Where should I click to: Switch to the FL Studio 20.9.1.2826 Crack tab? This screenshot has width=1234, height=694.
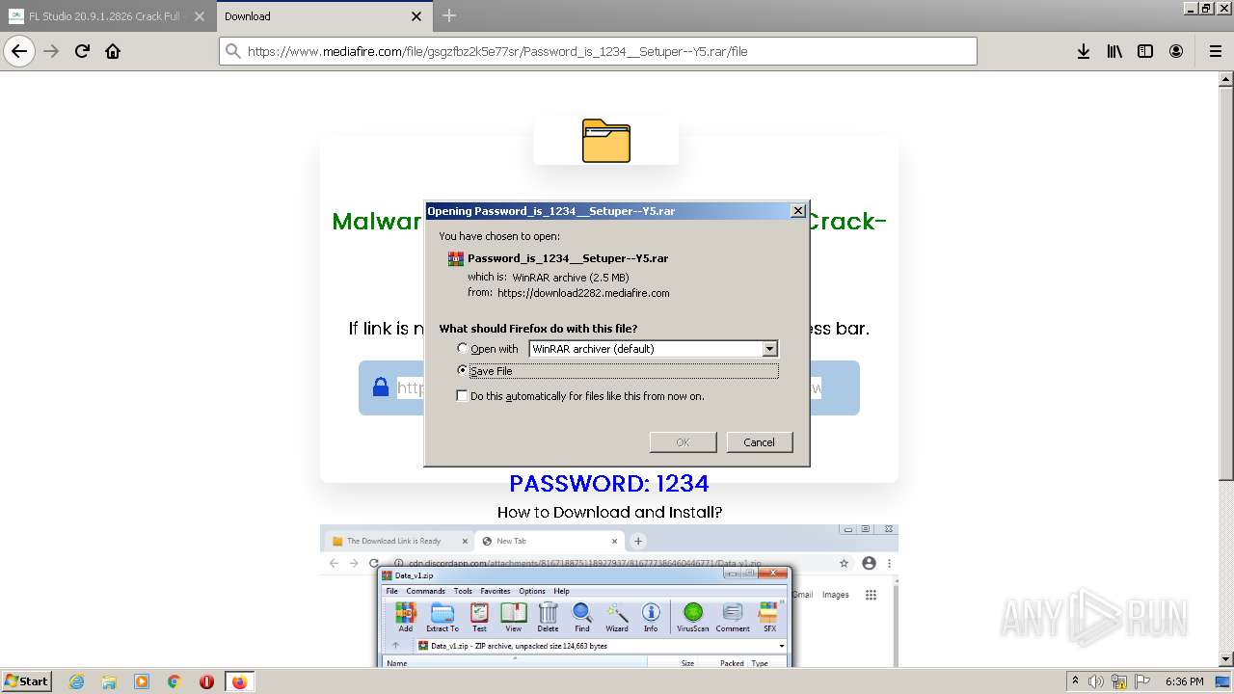pos(107,15)
